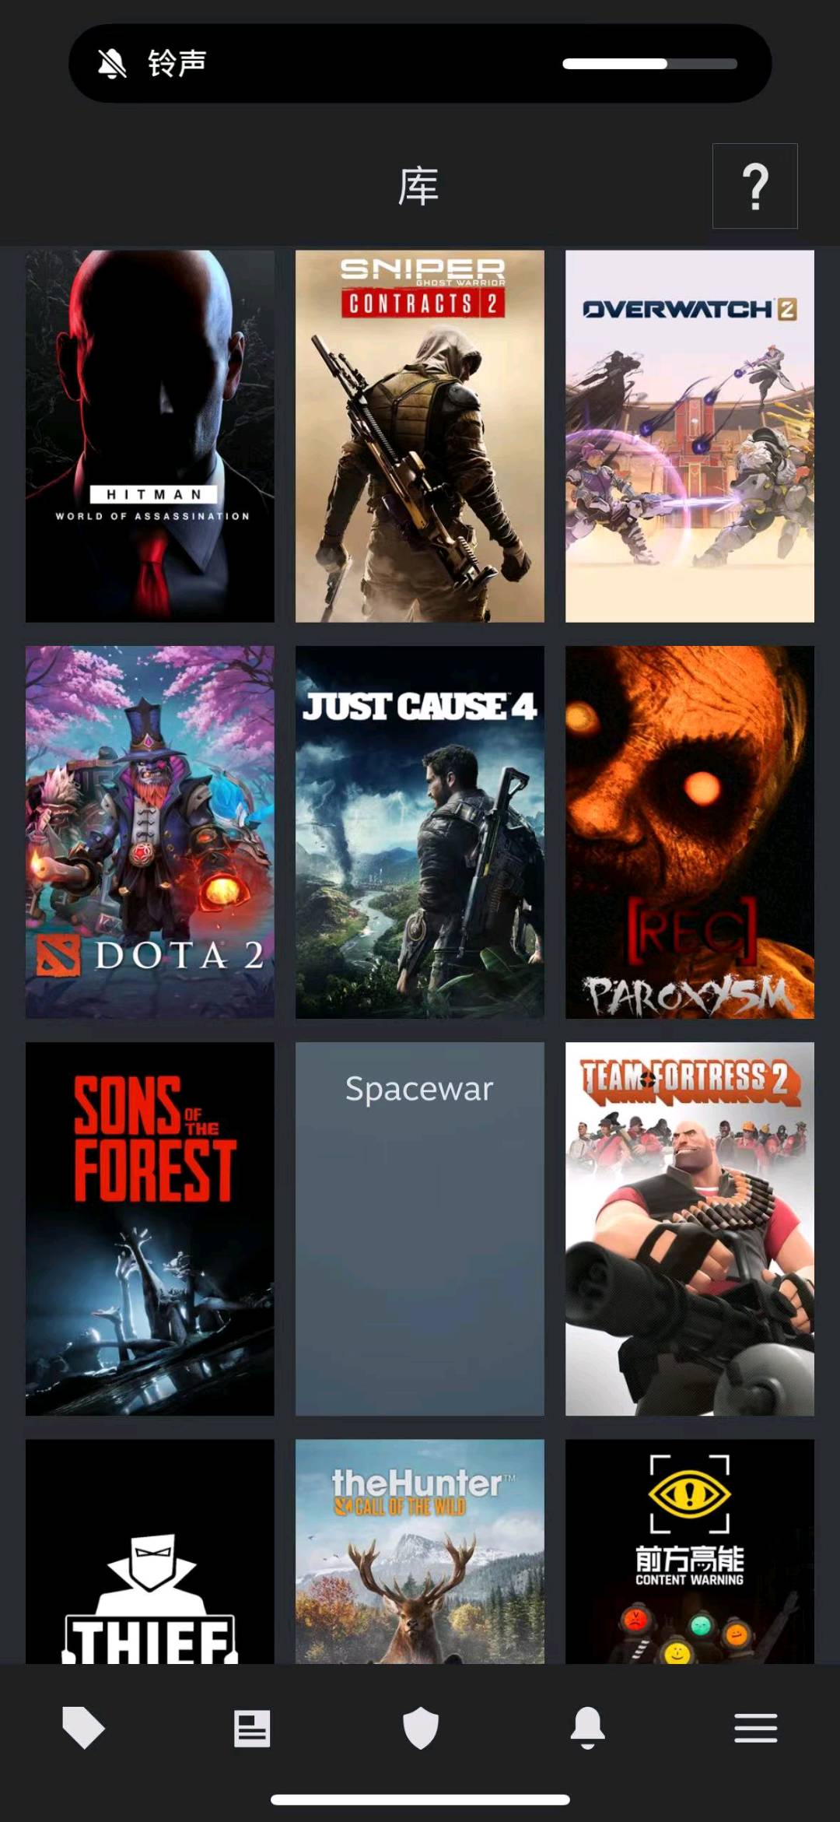Open the Store tag icon tab
Screen dimensions: 840x1822
tap(83, 1728)
